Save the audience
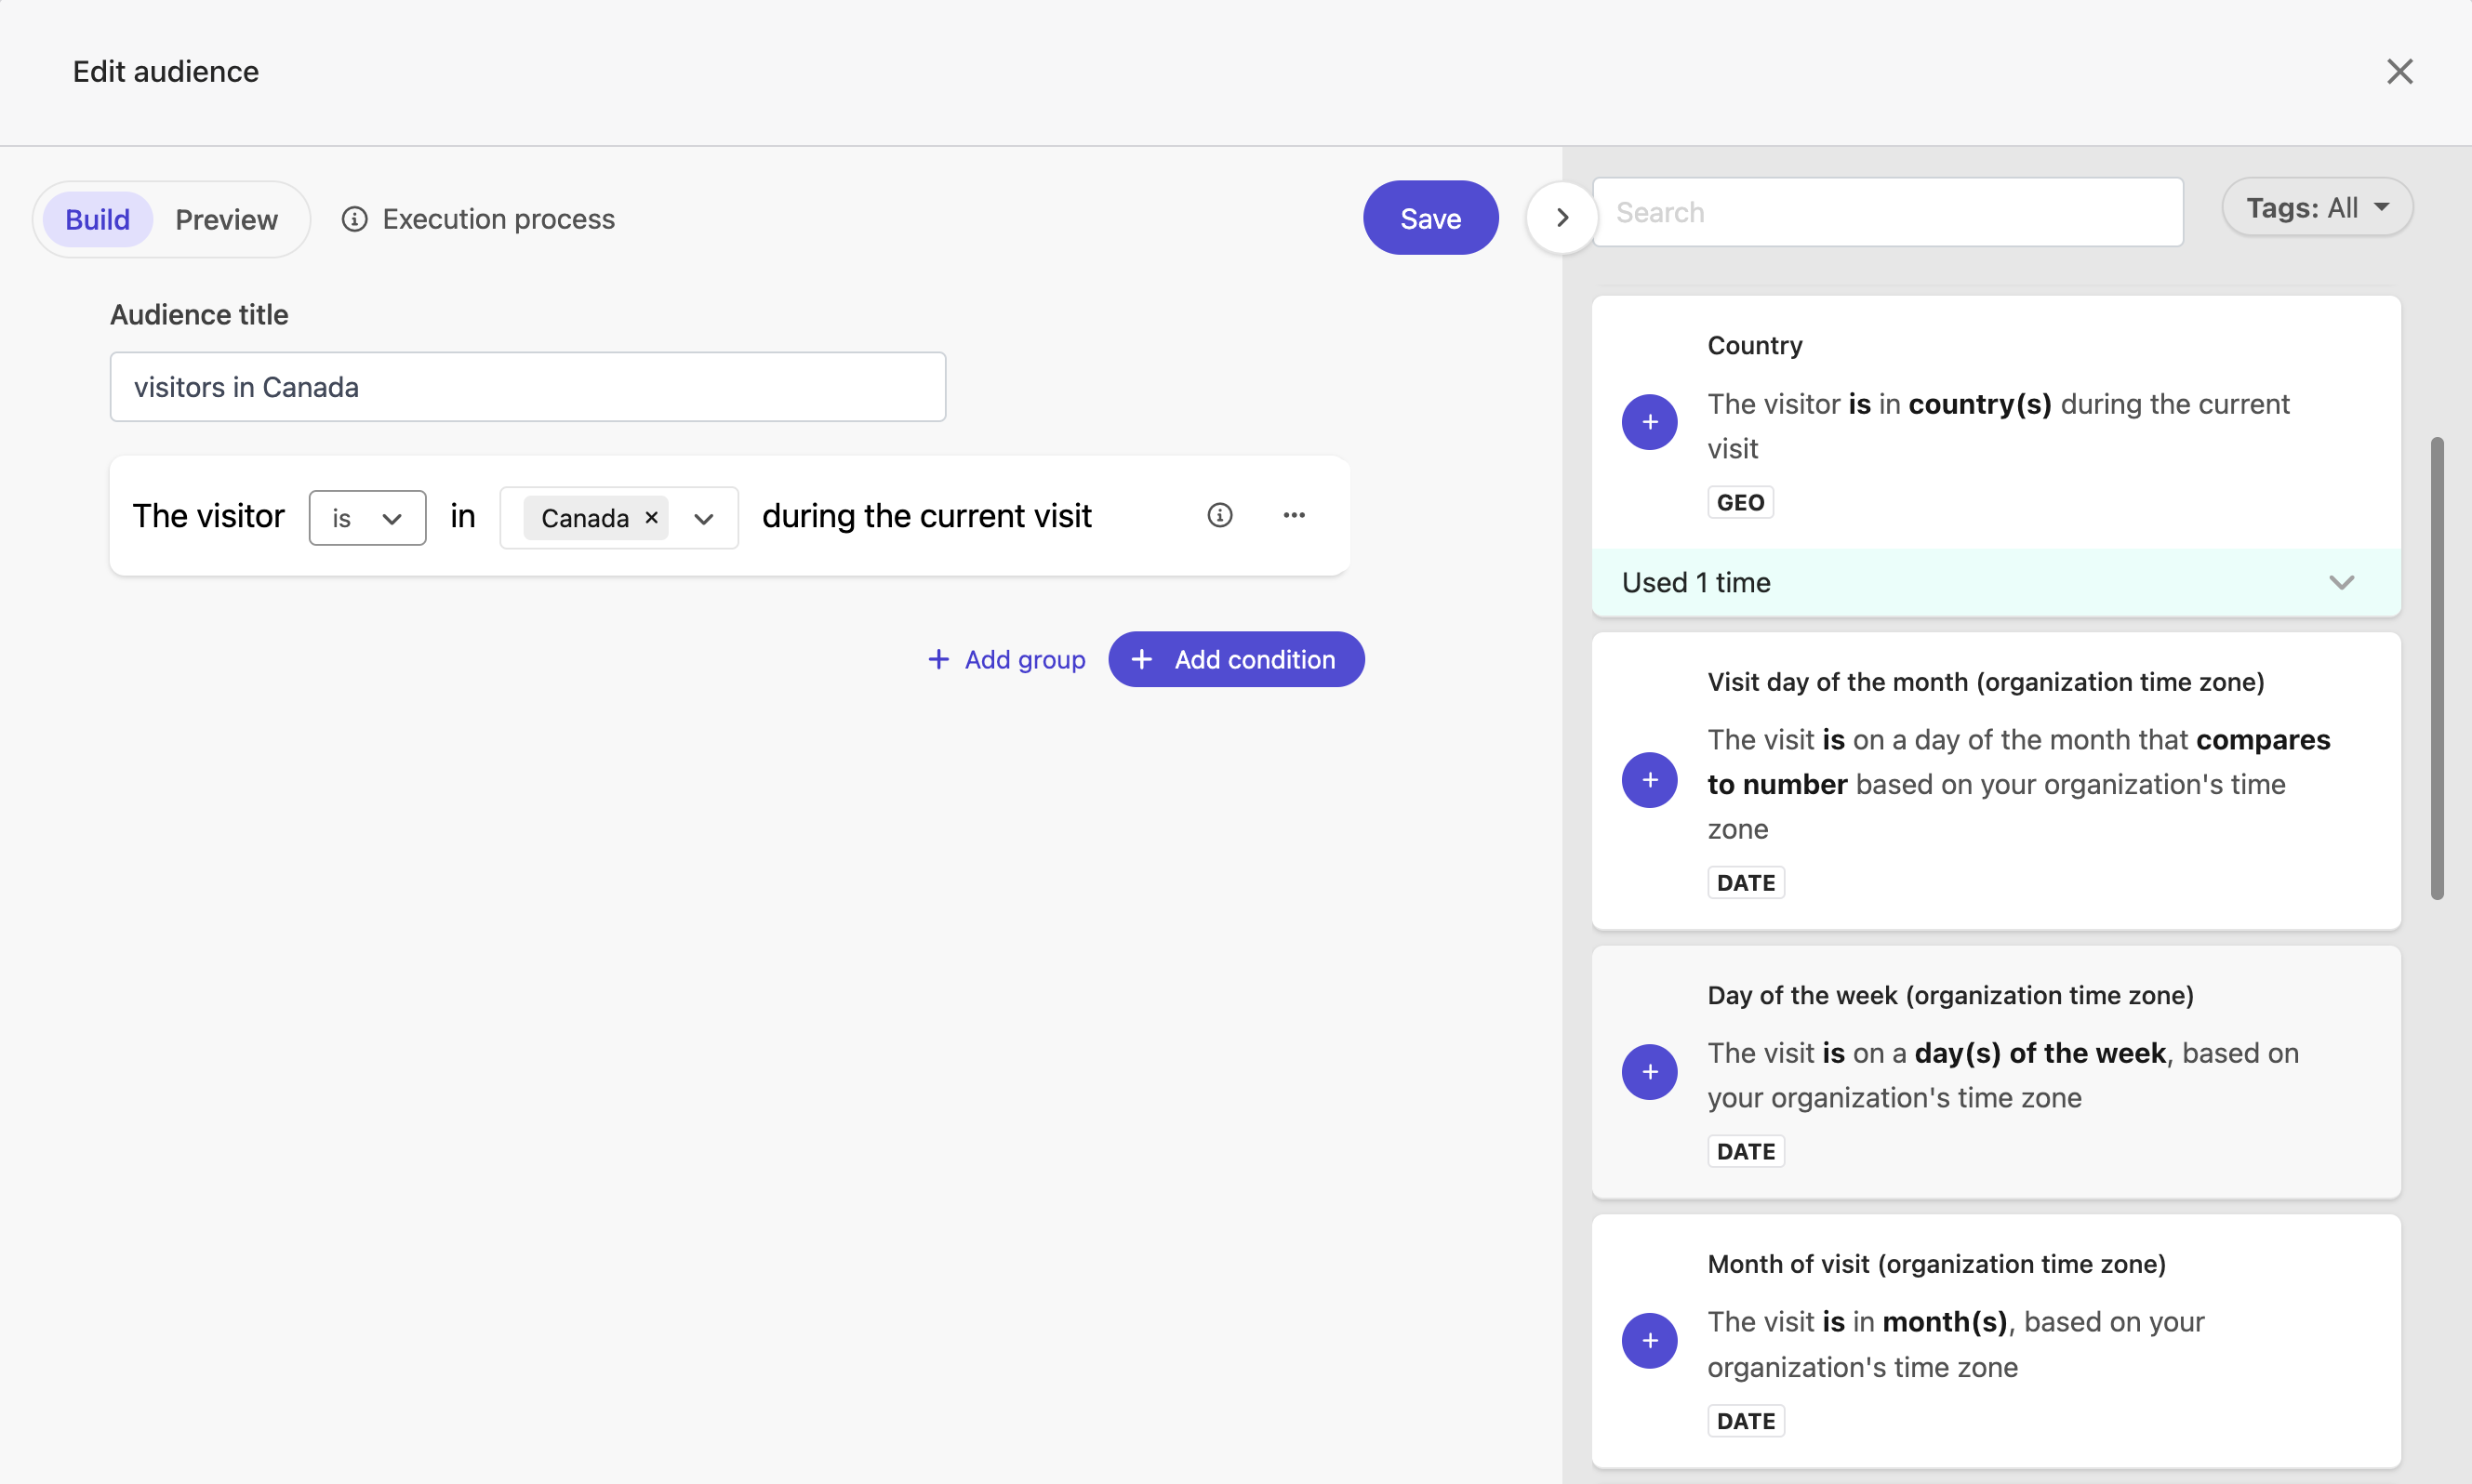Screen dimensions: 2472x1484 point(1430,217)
